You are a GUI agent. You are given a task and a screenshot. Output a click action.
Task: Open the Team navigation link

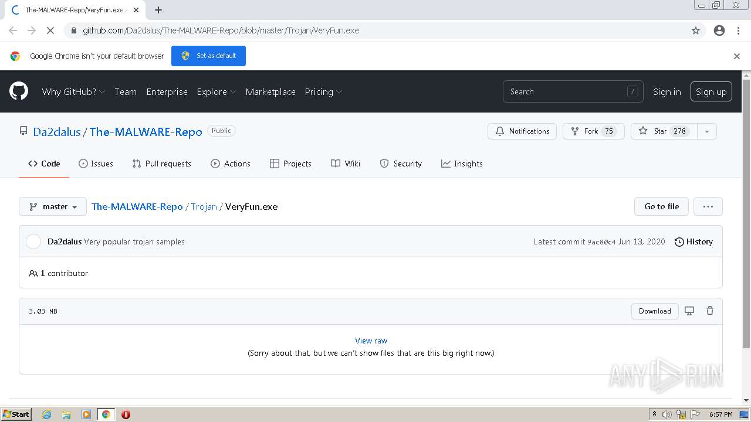[126, 92]
